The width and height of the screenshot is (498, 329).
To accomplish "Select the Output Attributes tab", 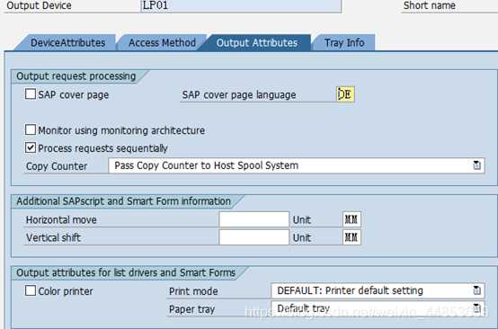I will [x=257, y=42].
